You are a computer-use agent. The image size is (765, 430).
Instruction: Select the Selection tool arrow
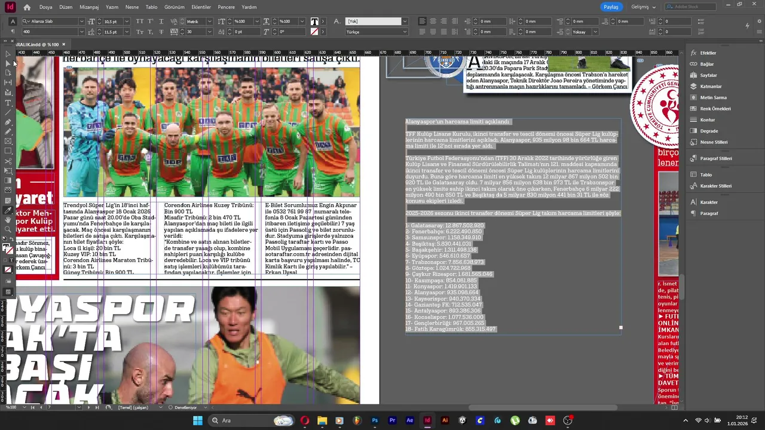tap(8, 54)
